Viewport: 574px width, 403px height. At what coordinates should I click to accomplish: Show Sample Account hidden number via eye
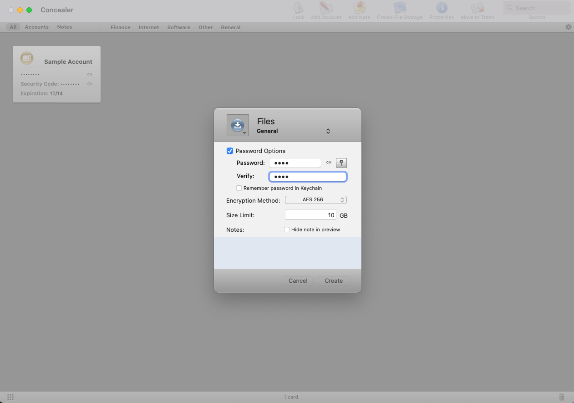click(x=90, y=74)
